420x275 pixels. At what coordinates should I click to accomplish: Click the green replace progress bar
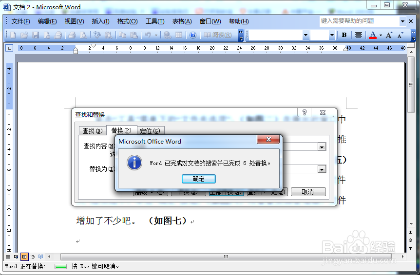pos(60,267)
